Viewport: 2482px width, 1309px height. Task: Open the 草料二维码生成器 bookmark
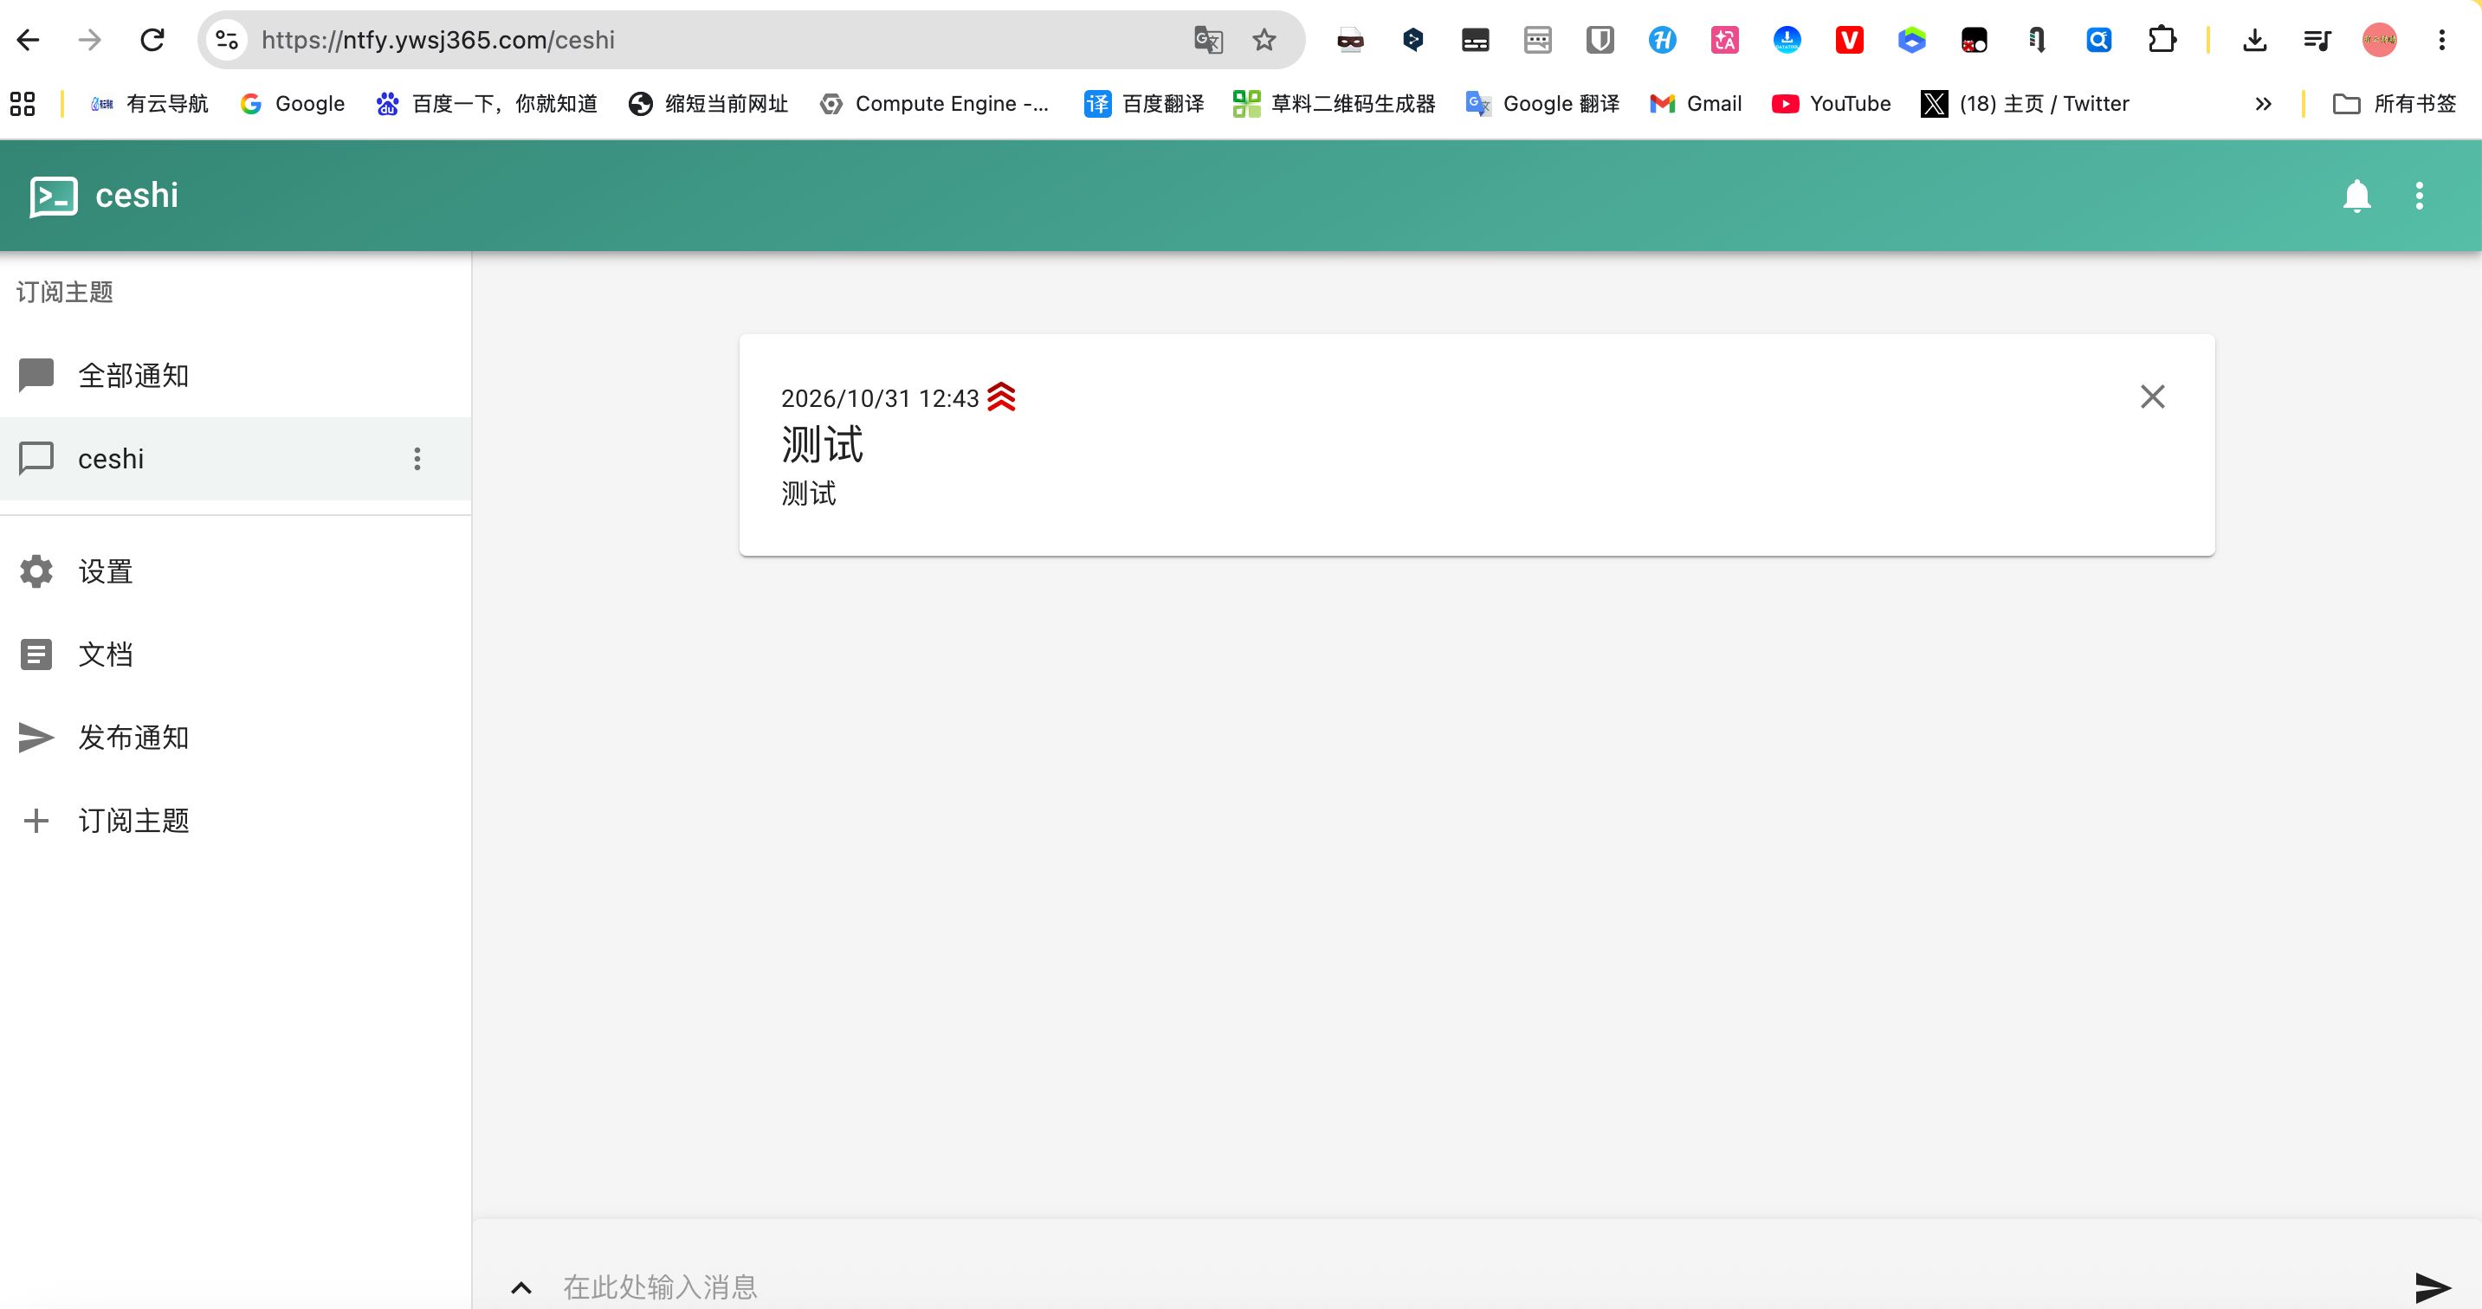point(1334,103)
